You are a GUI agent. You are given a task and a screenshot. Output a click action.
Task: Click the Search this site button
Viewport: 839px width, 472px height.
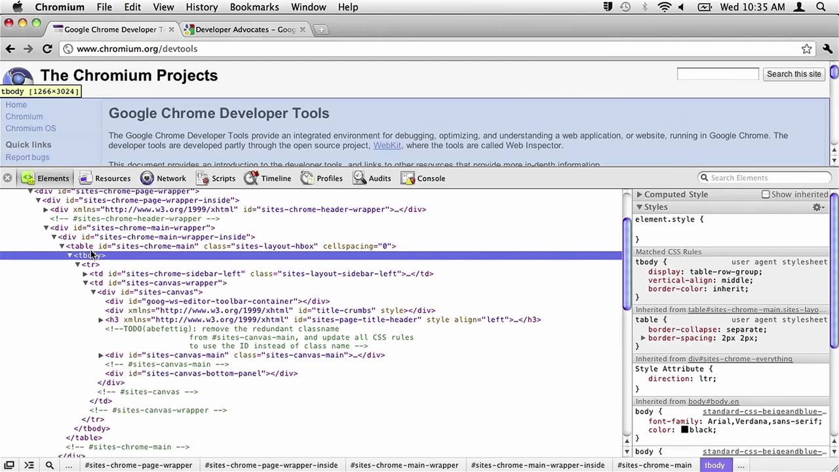794,74
